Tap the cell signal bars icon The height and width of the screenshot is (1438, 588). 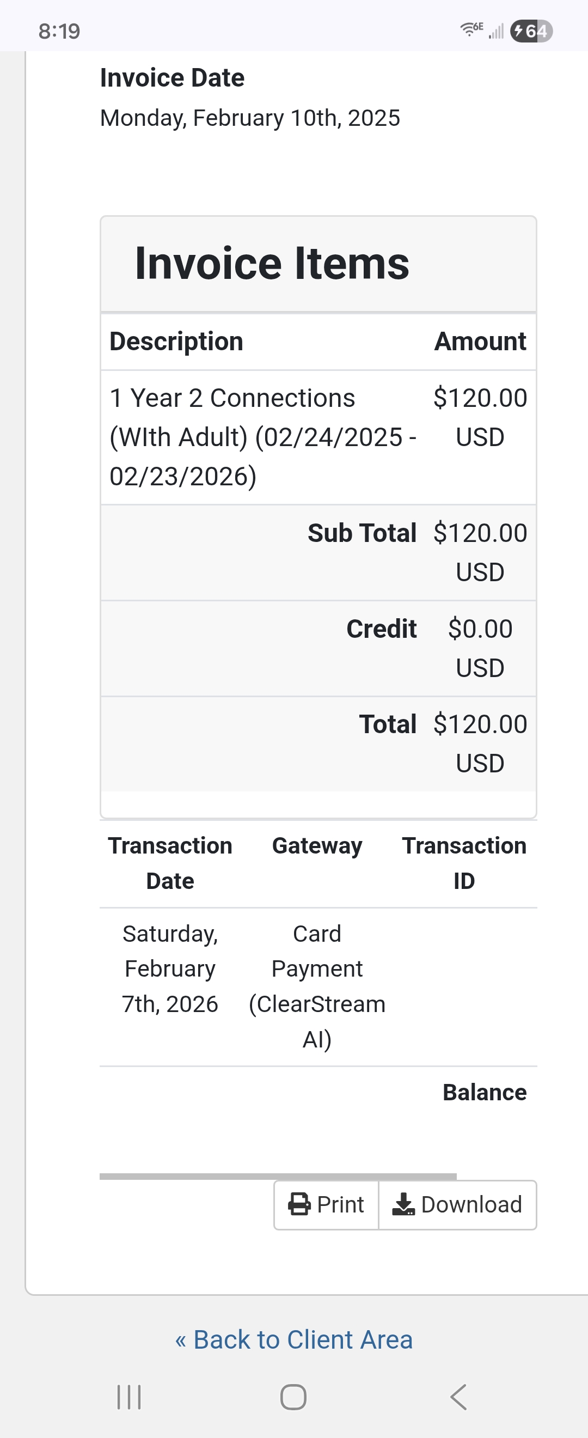pyautogui.click(x=496, y=31)
